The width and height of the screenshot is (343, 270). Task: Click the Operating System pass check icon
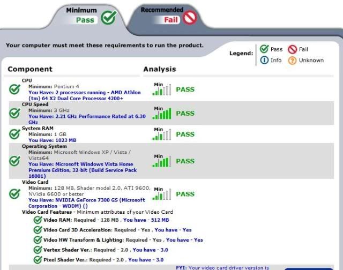pyautogui.click(x=14, y=161)
